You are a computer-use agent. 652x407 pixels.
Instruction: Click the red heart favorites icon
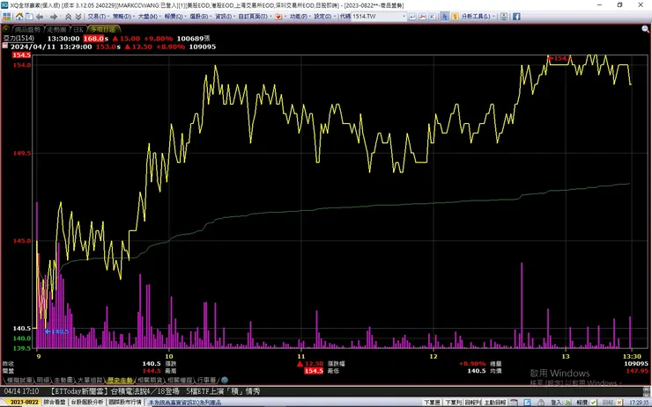[278, 17]
